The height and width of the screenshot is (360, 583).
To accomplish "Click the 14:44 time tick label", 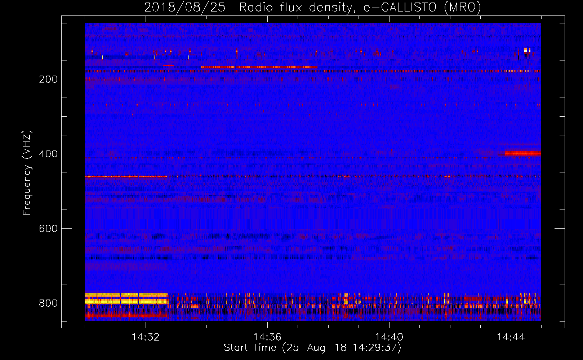I will [511, 337].
